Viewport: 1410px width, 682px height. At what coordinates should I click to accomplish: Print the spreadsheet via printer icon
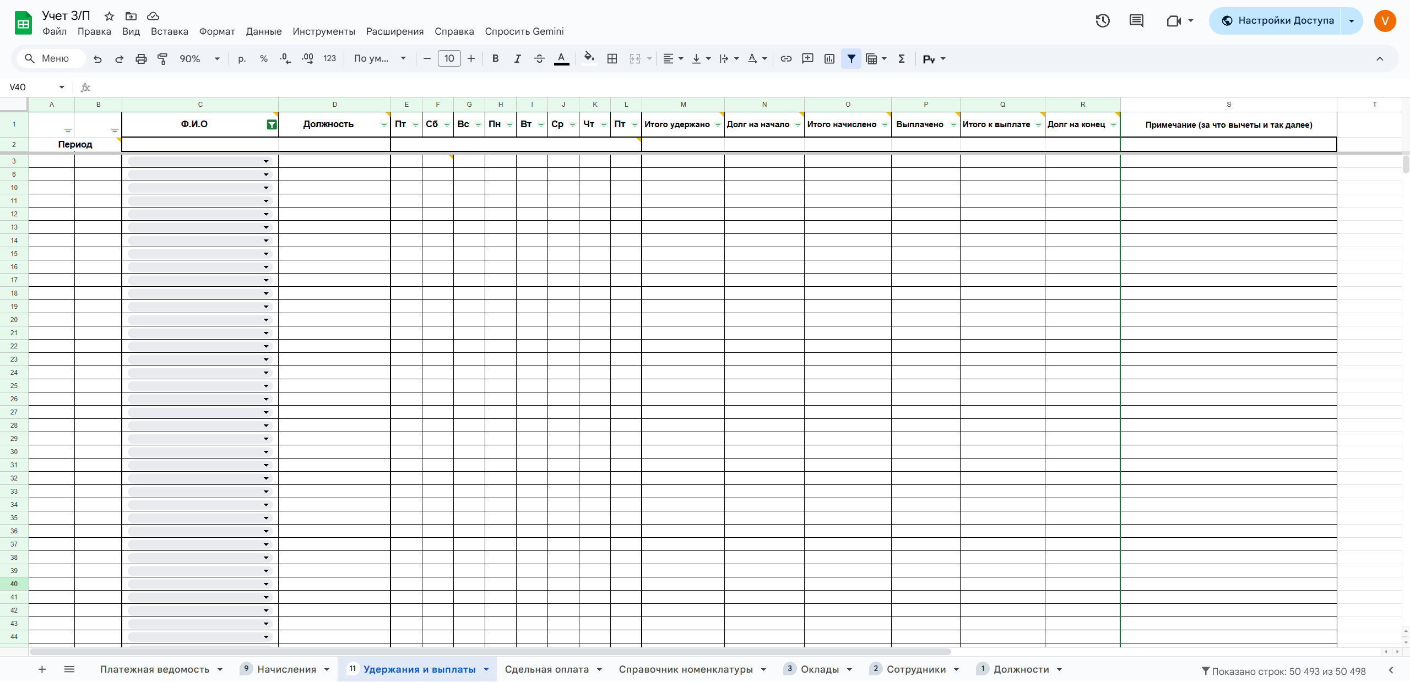[x=141, y=59]
